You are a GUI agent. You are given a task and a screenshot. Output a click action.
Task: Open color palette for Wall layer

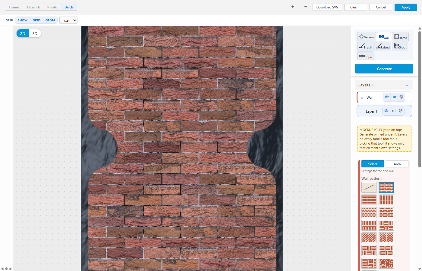pyautogui.click(x=401, y=97)
